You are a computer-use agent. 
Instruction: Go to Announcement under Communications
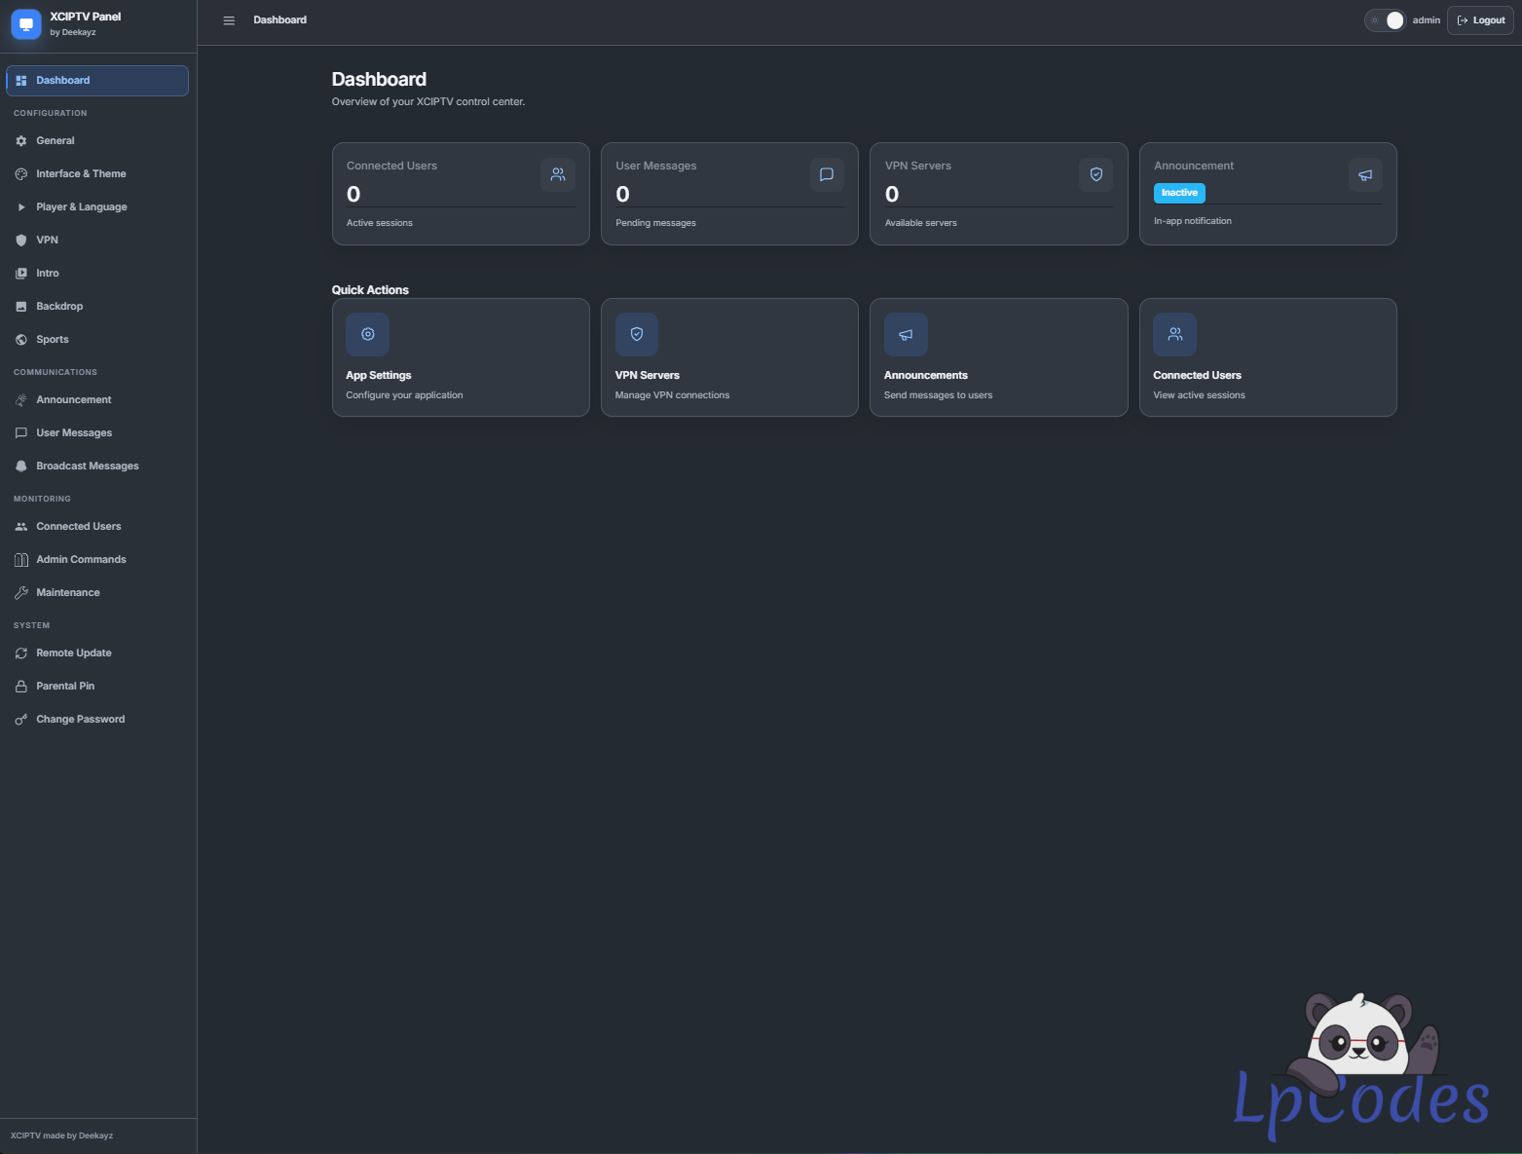tap(97, 400)
